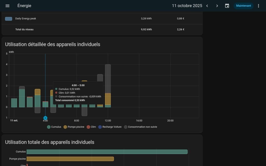Open the calendar date picker
Screen dimensions: 266x166
coord(227,6)
